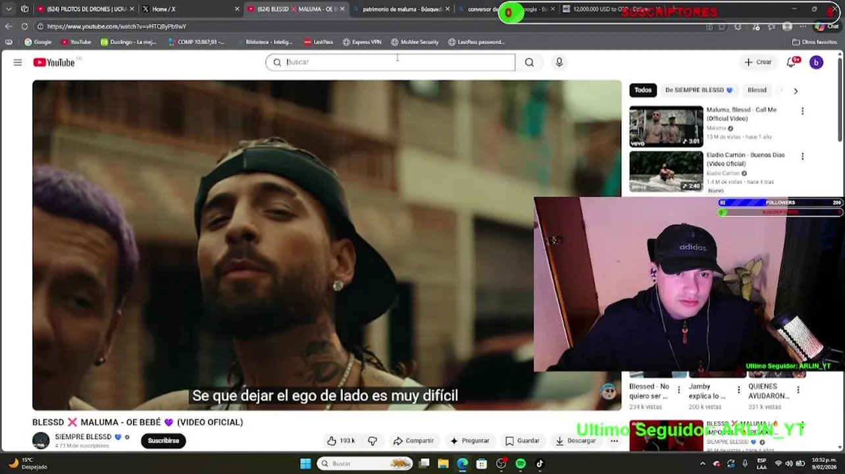Download video with Descargar button

point(576,440)
